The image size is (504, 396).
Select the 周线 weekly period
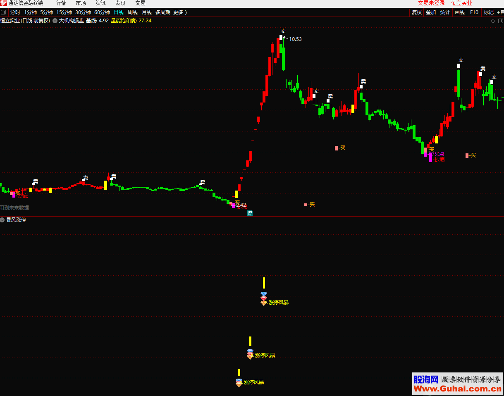[133, 12]
